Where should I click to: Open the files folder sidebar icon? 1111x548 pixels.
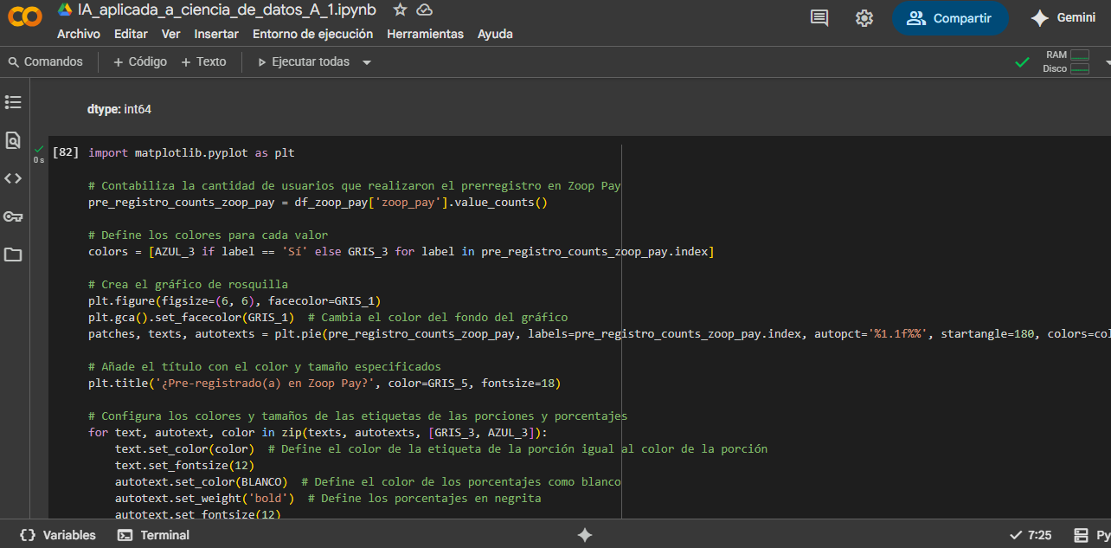(x=13, y=255)
